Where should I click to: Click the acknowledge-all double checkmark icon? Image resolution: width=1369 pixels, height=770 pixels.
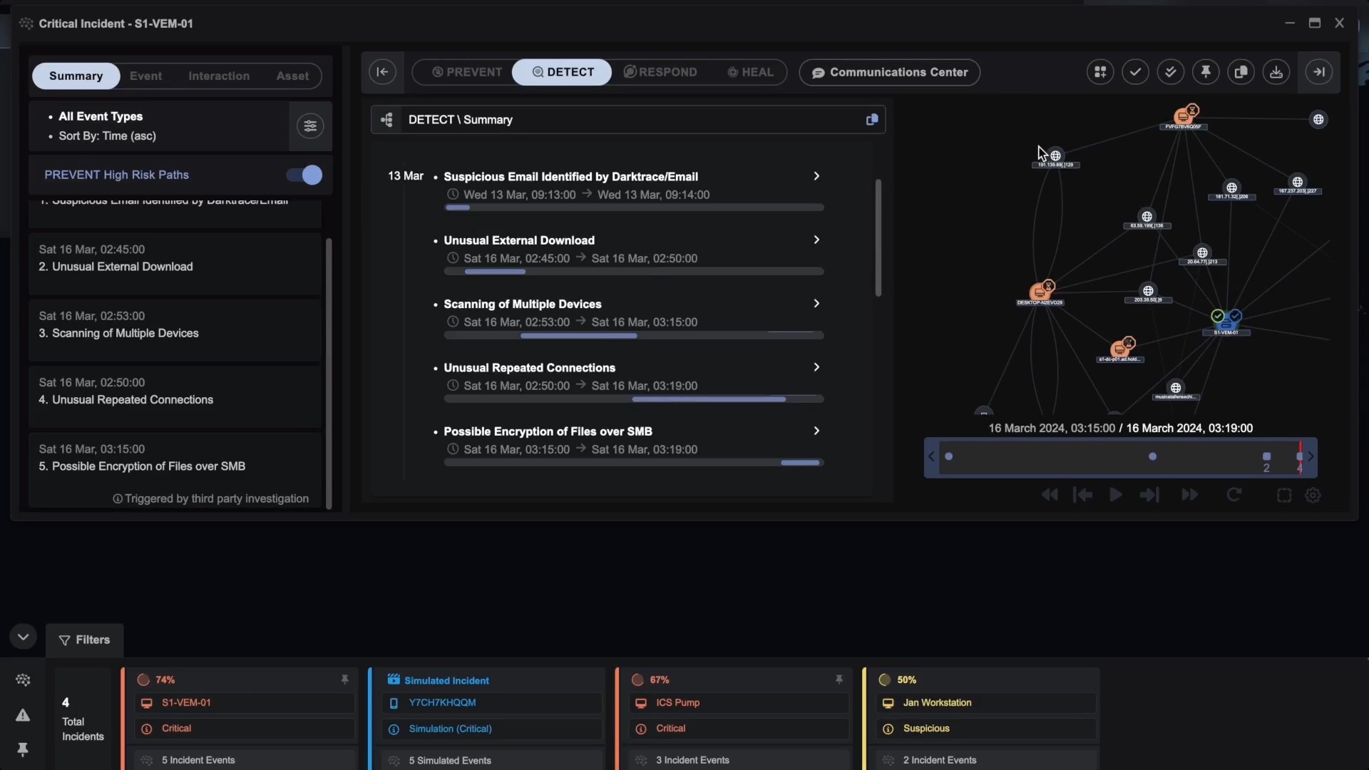coord(1171,72)
